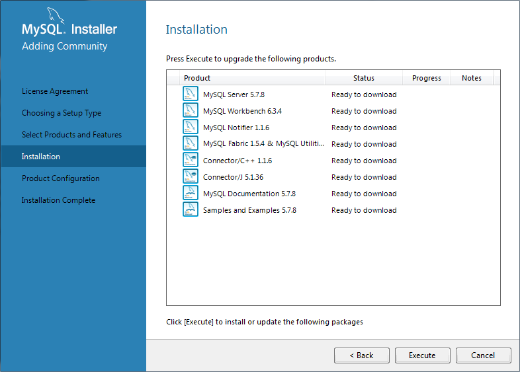Click the < Back button
The width and height of the screenshot is (520, 372).
click(361, 355)
